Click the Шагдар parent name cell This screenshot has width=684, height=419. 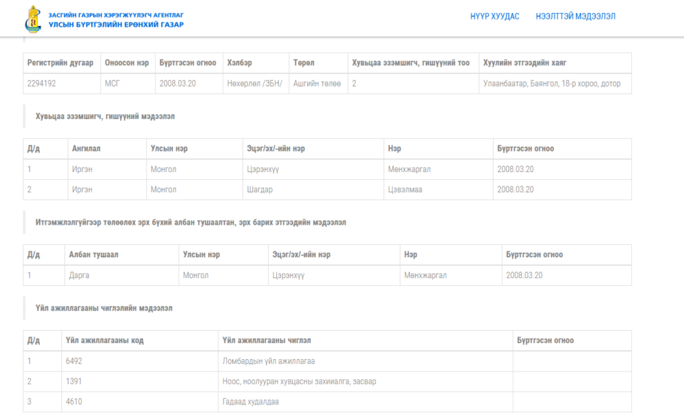[x=313, y=190]
